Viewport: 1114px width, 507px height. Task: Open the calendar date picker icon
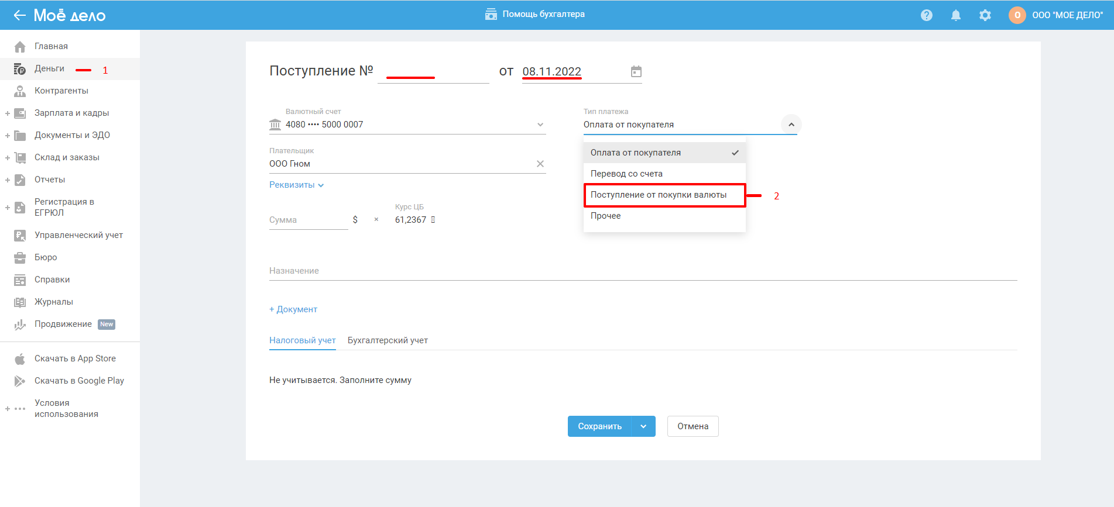point(636,72)
